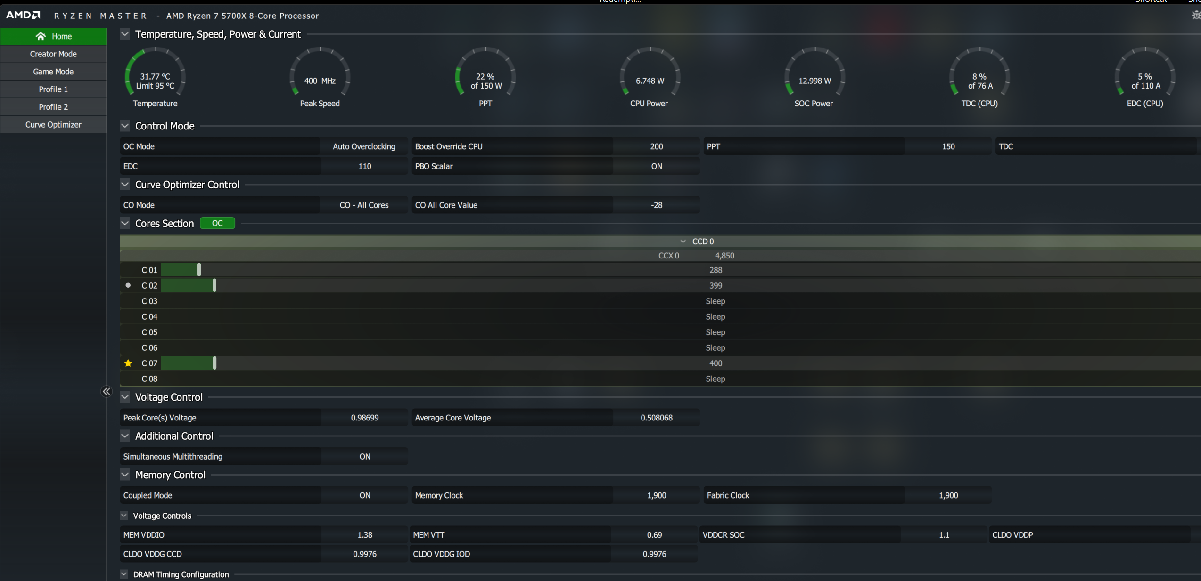Collapse Temperature, Speed, Power & Current section

125,34
